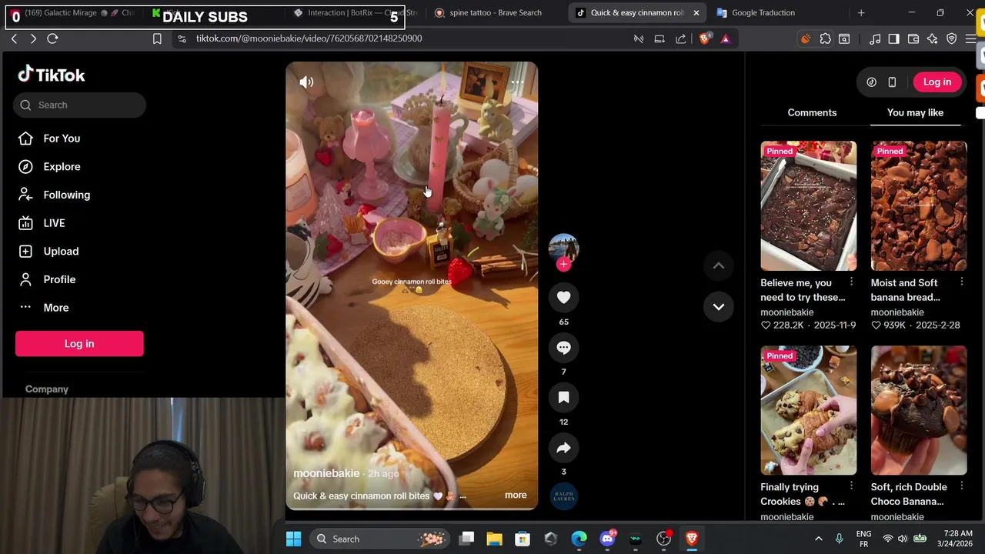Screen dimensions: 985x554
Task: Go back in the browser
Action: point(14,38)
